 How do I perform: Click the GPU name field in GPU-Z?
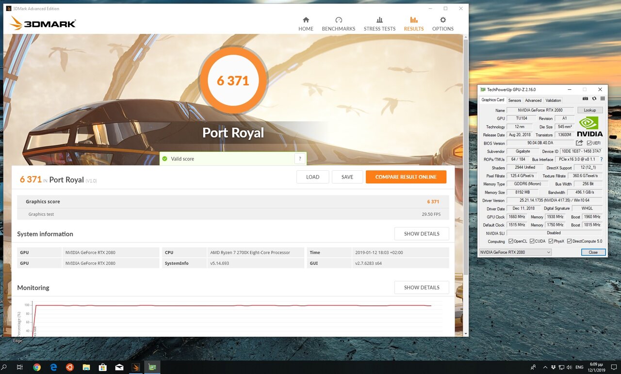coord(540,110)
